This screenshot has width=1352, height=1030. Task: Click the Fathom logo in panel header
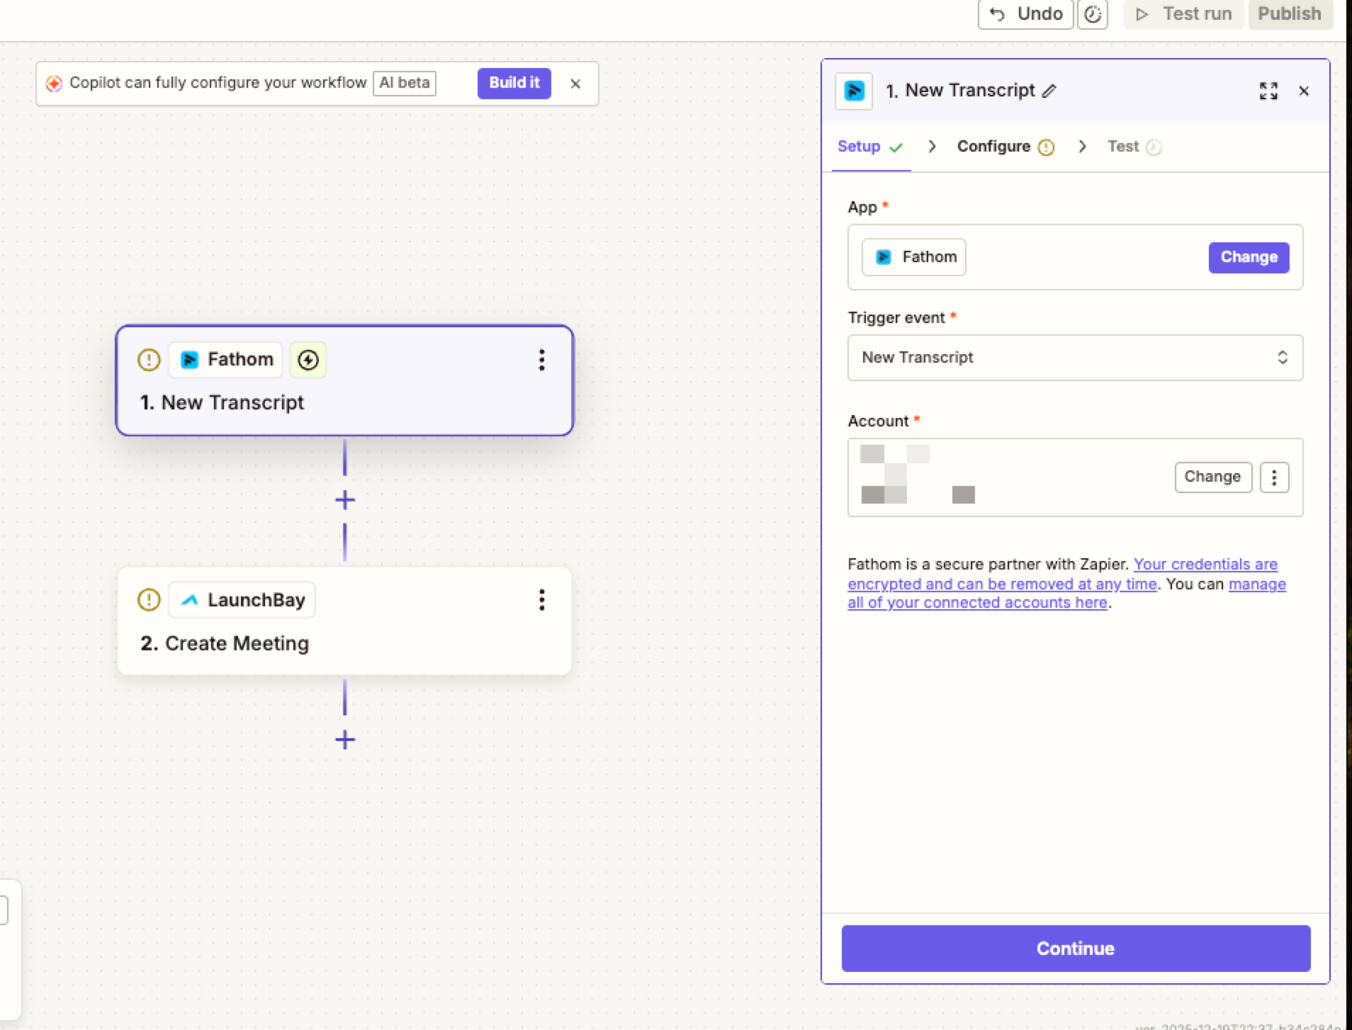[854, 91]
